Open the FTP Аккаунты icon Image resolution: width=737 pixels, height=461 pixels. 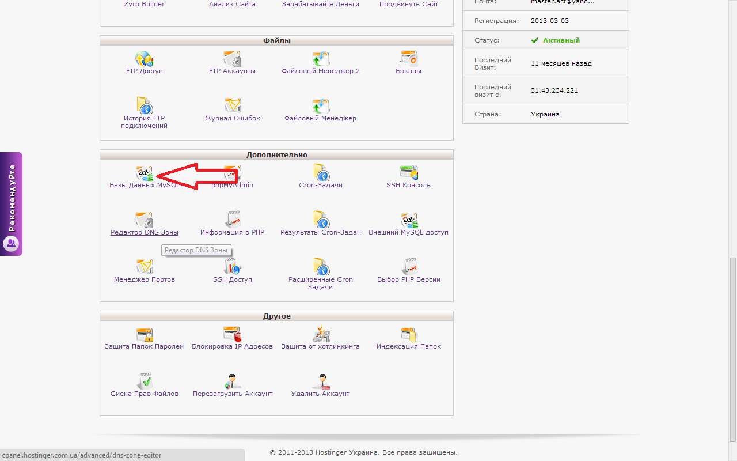pos(232,59)
